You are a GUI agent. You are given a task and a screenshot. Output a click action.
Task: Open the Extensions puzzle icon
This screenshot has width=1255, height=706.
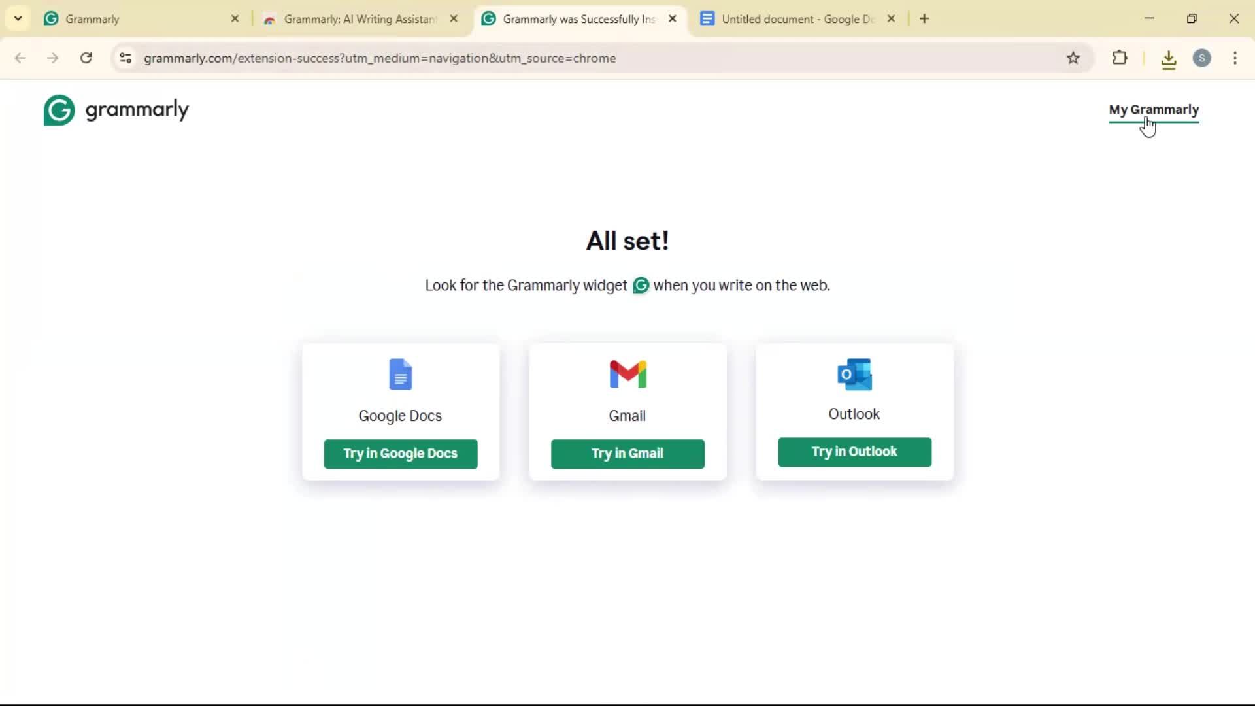pyautogui.click(x=1120, y=58)
